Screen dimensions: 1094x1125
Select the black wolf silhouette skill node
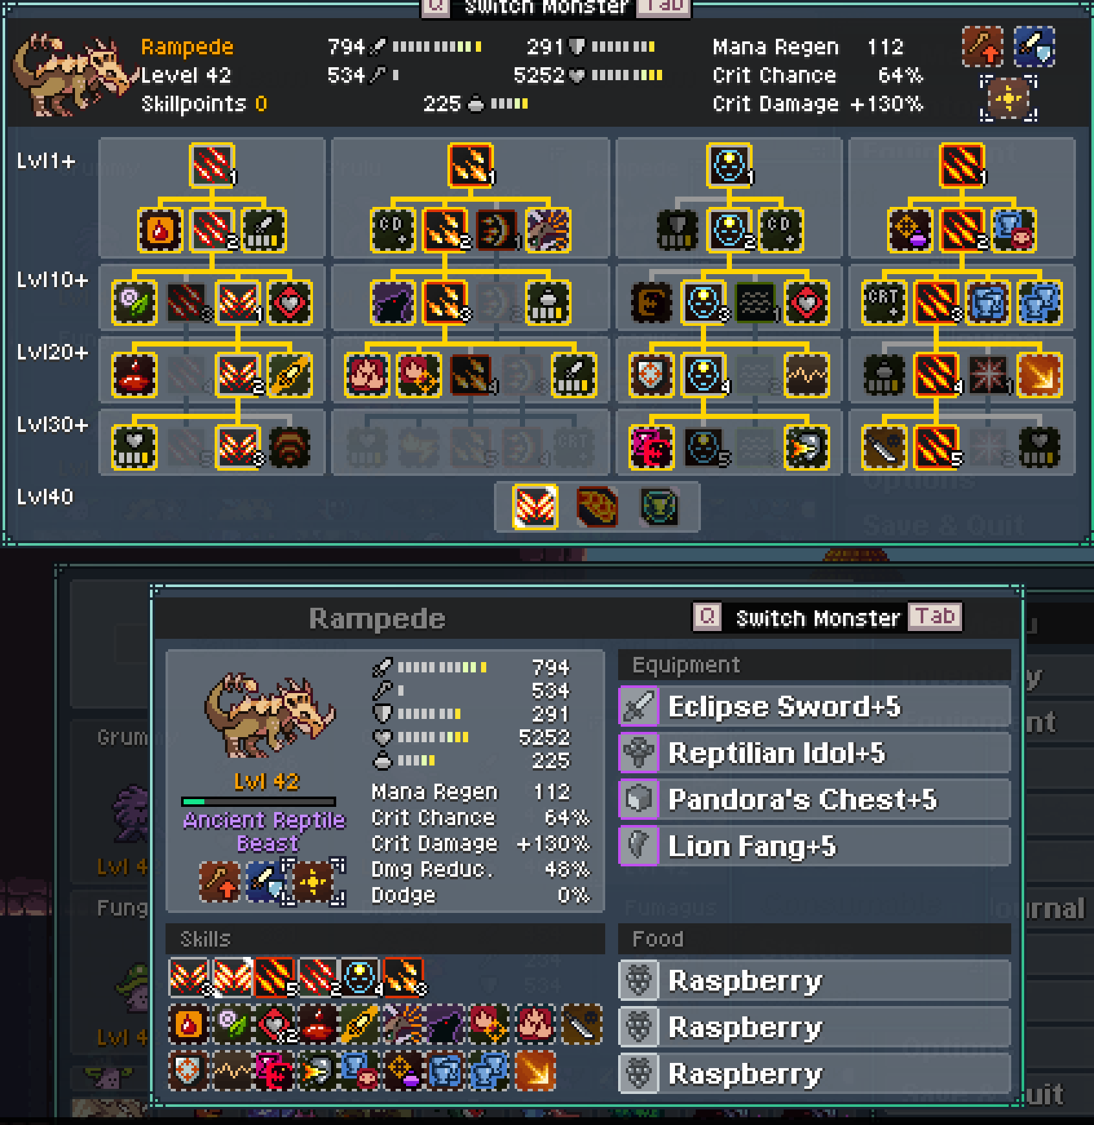(x=392, y=302)
